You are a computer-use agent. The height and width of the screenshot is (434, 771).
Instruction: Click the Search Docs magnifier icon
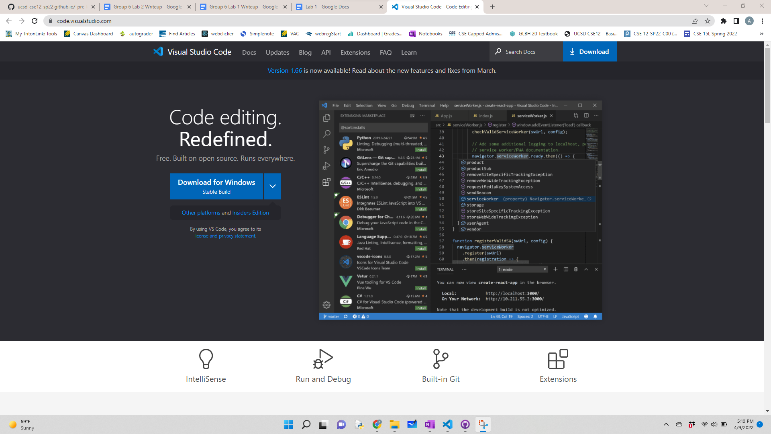[498, 51]
